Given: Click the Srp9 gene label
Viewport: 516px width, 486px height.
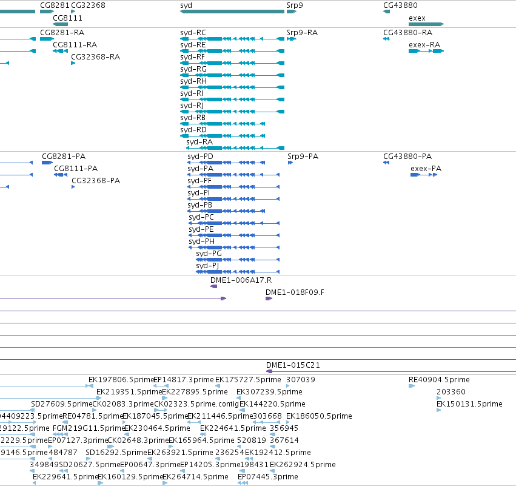Looking at the screenshot, I should [x=295, y=5].
